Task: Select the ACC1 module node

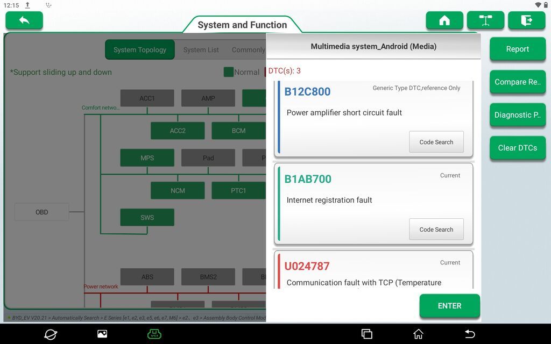Action: pyautogui.click(x=147, y=98)
